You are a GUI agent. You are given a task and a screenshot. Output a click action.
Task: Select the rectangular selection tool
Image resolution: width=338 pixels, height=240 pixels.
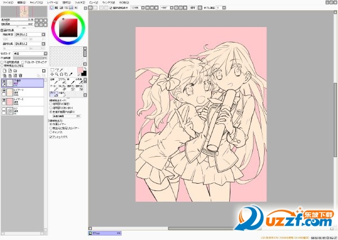click(x=52, y=70)
